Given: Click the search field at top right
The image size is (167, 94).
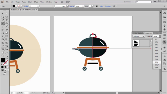Looking at the screenshot, I should click(x=144, y=2).
